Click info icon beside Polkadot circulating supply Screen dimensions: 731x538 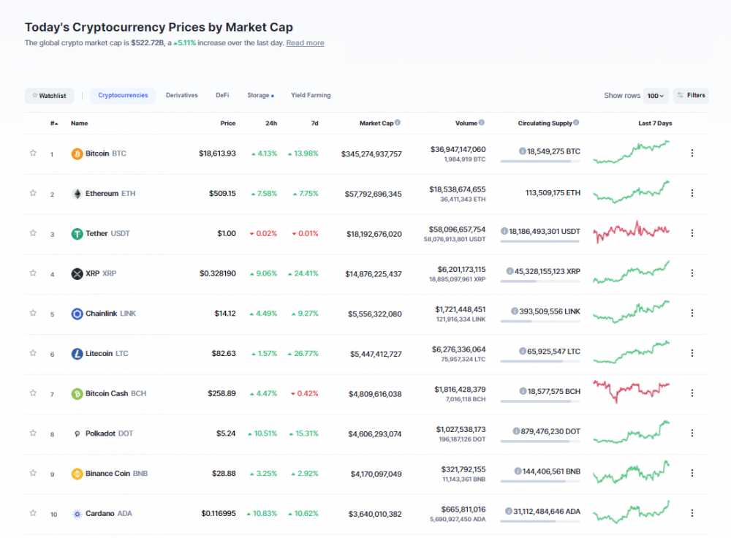point(517,431)
